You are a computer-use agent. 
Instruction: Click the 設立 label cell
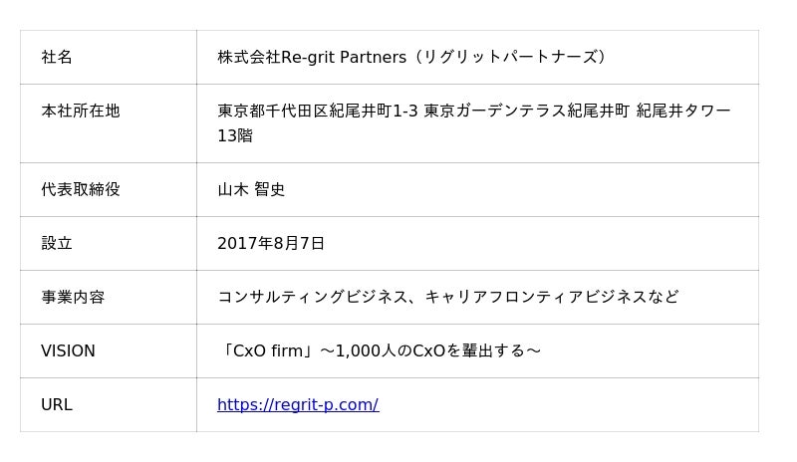57,243
